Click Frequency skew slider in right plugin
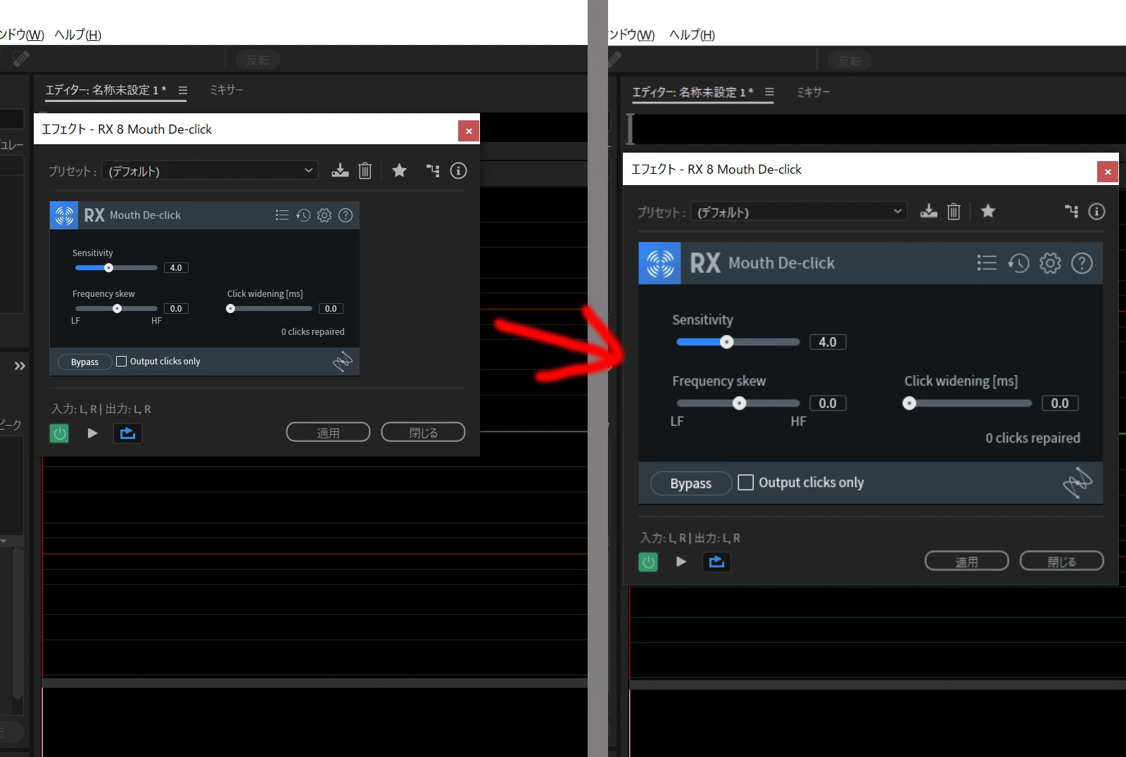 (x=738, y=403)
